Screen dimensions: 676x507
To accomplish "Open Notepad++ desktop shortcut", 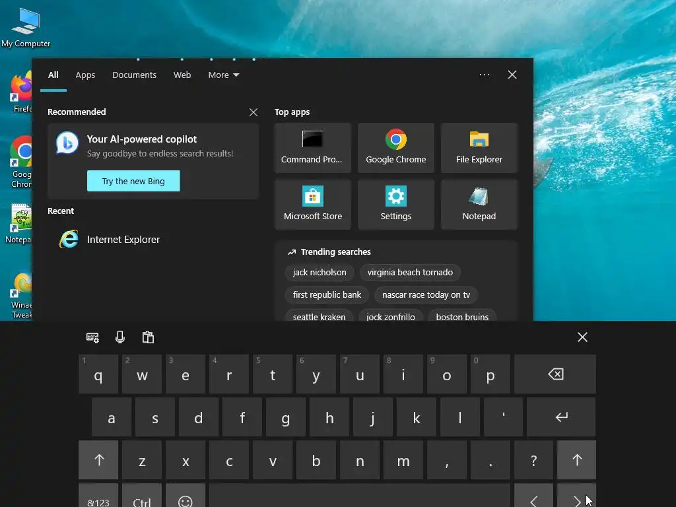I will [20, 224].
